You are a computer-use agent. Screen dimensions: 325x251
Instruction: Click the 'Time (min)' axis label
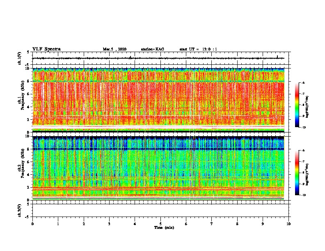164,228
